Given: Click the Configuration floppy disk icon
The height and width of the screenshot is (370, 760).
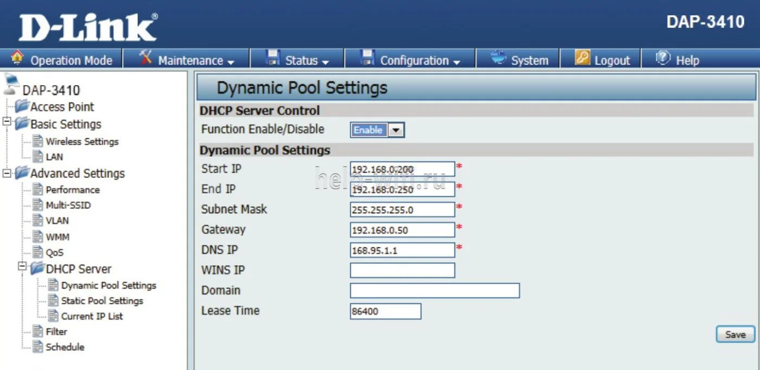Looking at the screenshot, I should (368, 58).
